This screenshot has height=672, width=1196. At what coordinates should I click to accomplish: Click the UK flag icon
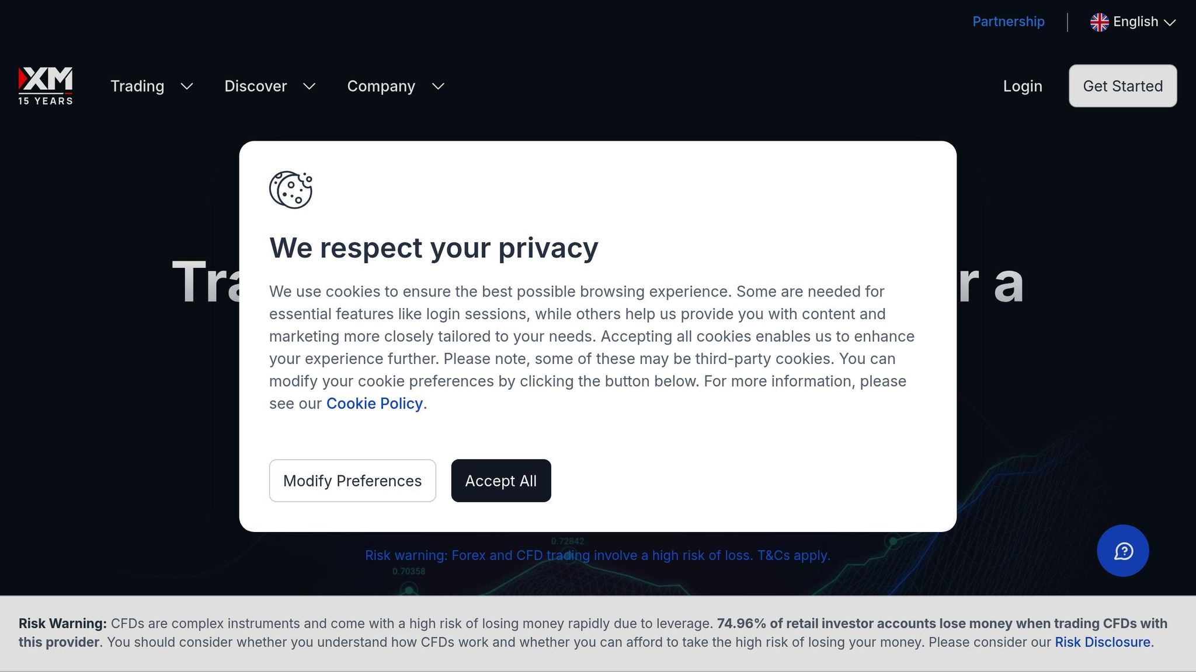pos(1099,22)
